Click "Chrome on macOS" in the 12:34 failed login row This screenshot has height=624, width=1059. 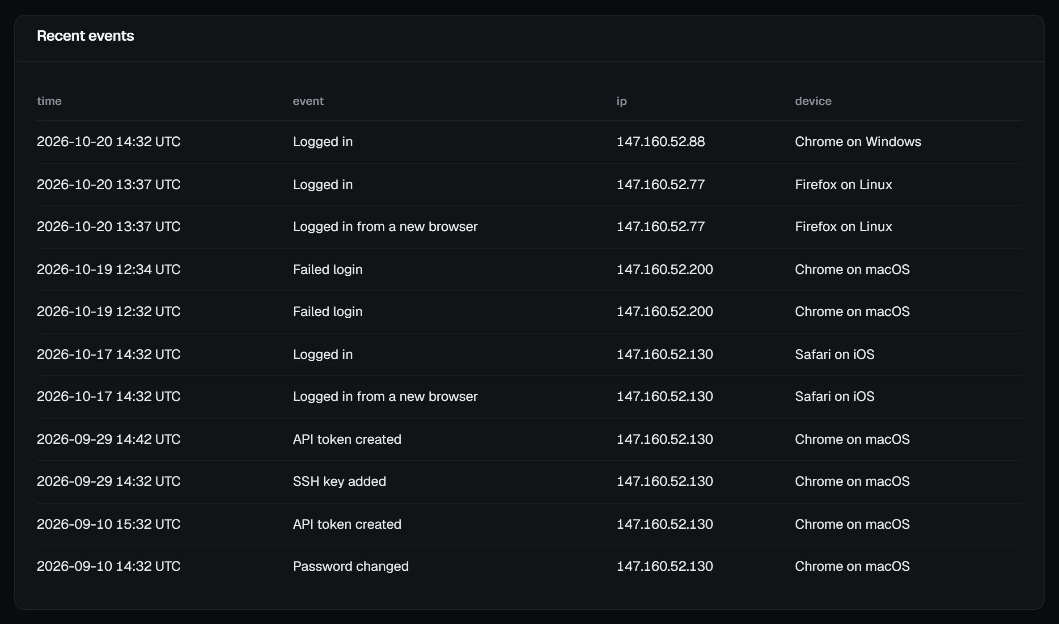tap(852, 270)
